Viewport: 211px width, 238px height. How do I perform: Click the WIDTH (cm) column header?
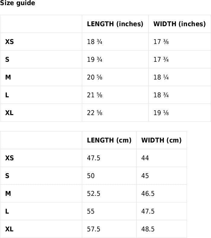pyautogui.click(x=161, y=140)
